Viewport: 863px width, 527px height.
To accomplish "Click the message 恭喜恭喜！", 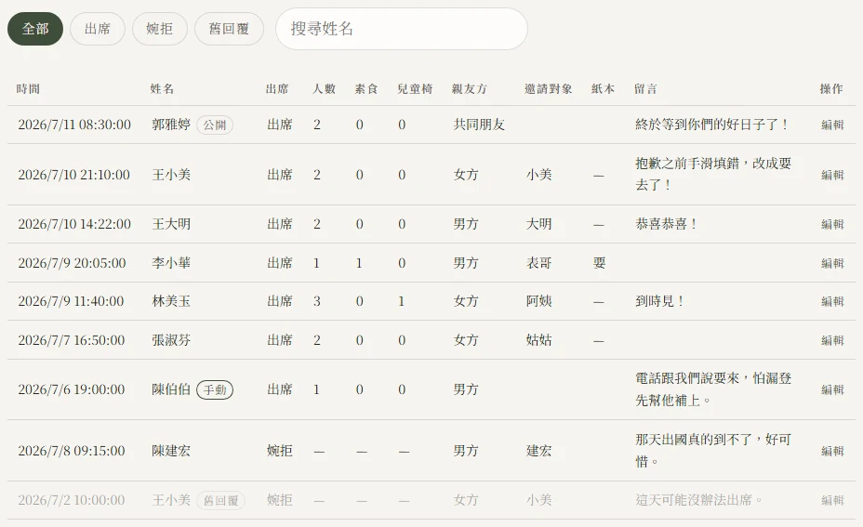I will click(667, 224).
